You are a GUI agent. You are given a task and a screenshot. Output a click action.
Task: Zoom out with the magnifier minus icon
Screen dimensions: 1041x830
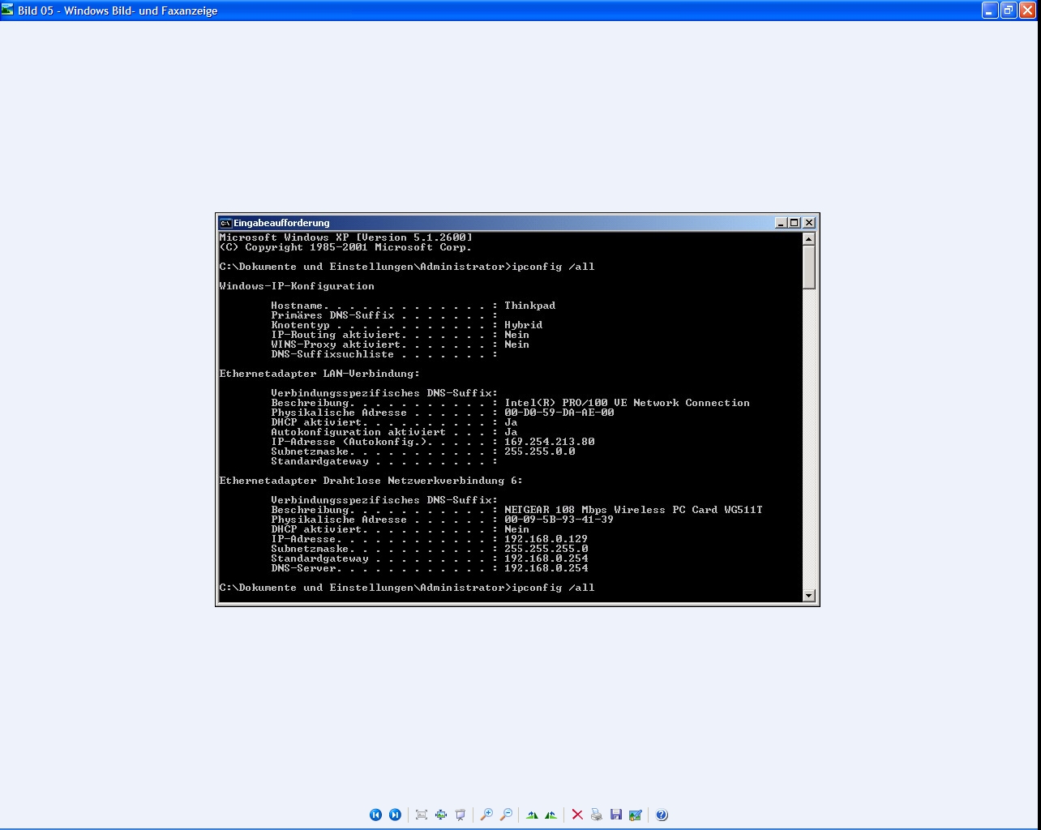click(x=506, y=815)
